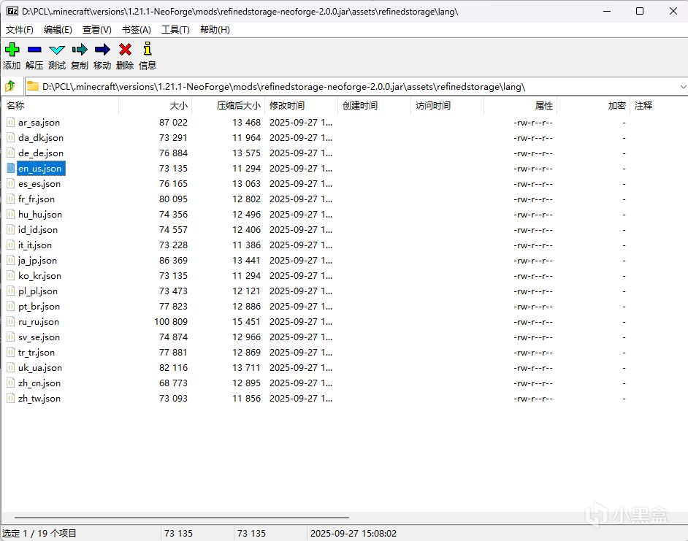Screen dimensions: 688x541
Task: Open the 编辑(E) menu
Action: click(x=58, y=29)
